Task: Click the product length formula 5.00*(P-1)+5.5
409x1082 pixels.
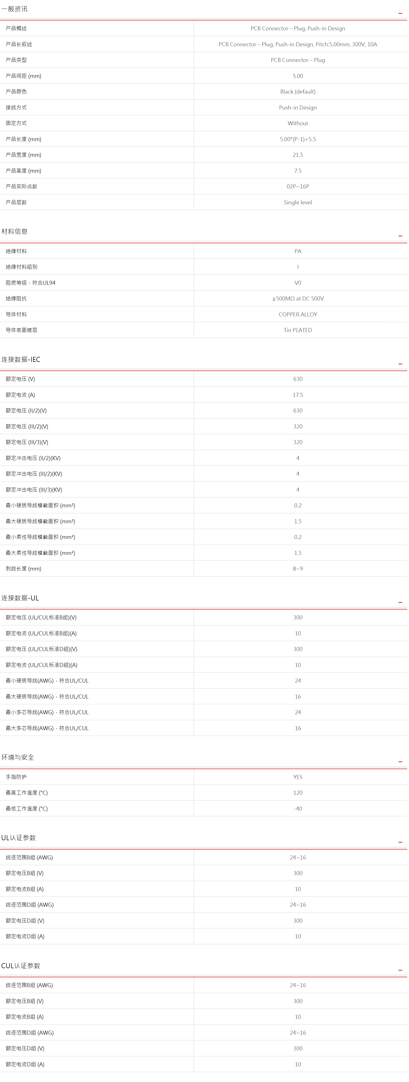Action: click(297, 139)
